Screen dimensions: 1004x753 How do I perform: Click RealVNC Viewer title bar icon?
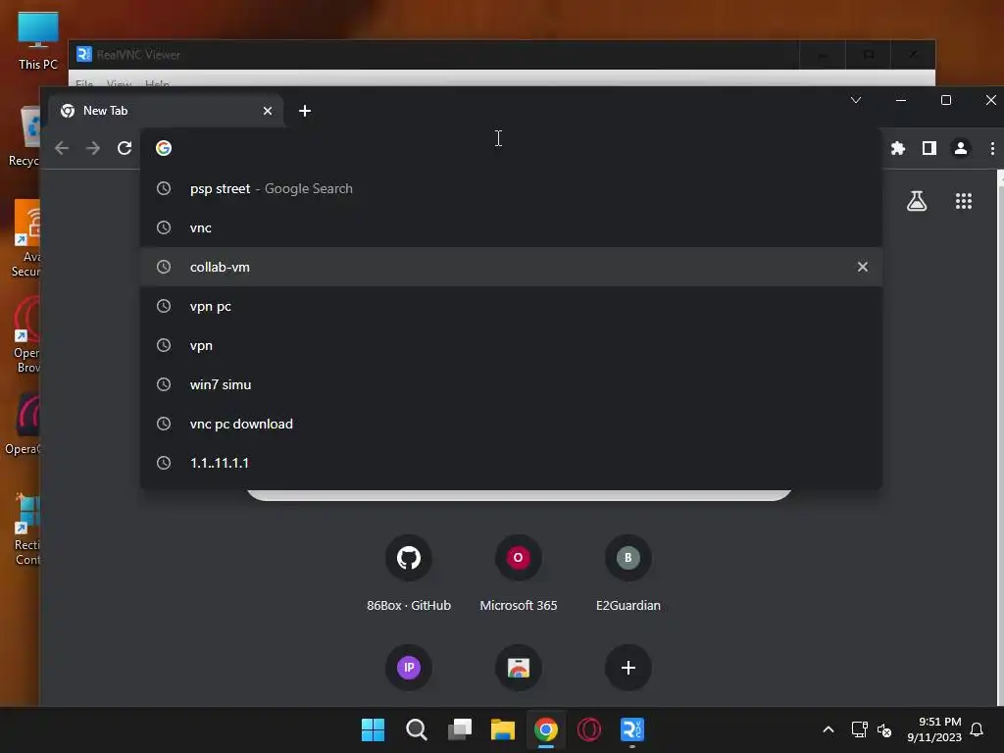(84, 55)
